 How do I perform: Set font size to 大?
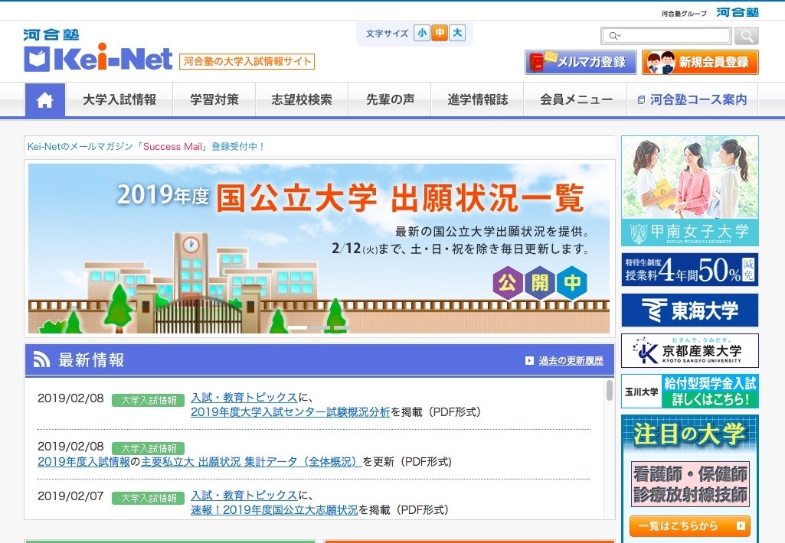456,34
